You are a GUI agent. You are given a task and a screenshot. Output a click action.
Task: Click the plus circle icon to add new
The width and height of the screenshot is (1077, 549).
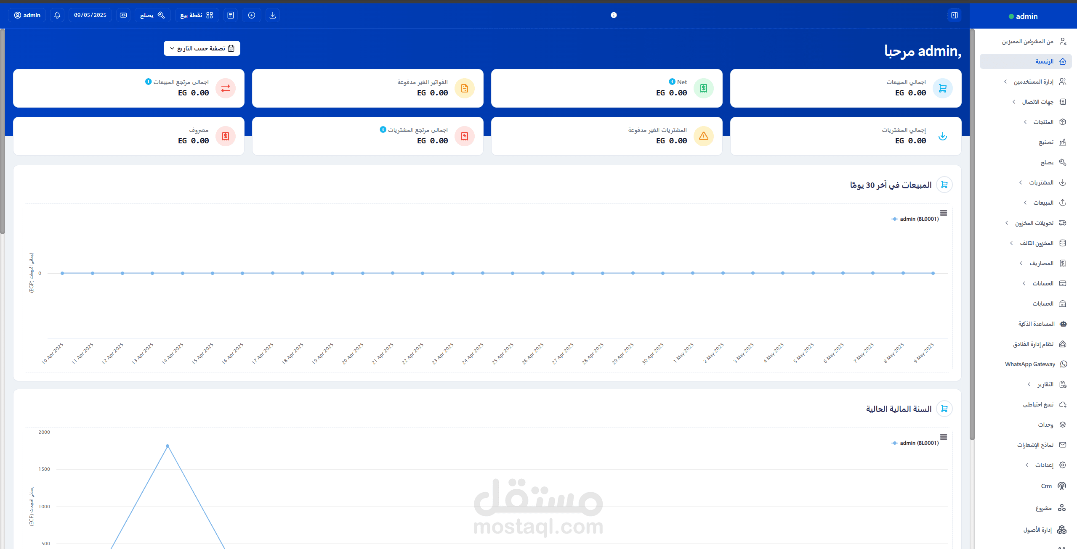click(x=251, y=15)
